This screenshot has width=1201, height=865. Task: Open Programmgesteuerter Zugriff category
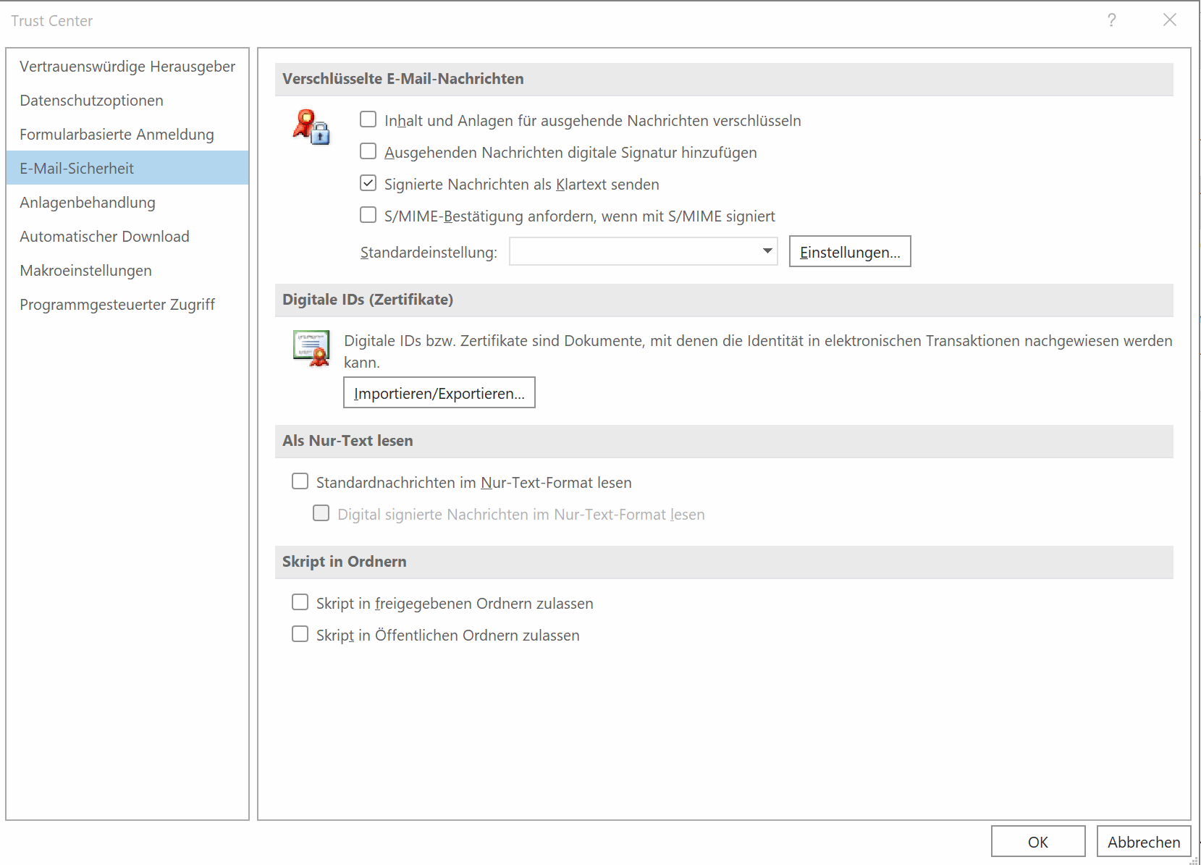[x=127, y=305]
